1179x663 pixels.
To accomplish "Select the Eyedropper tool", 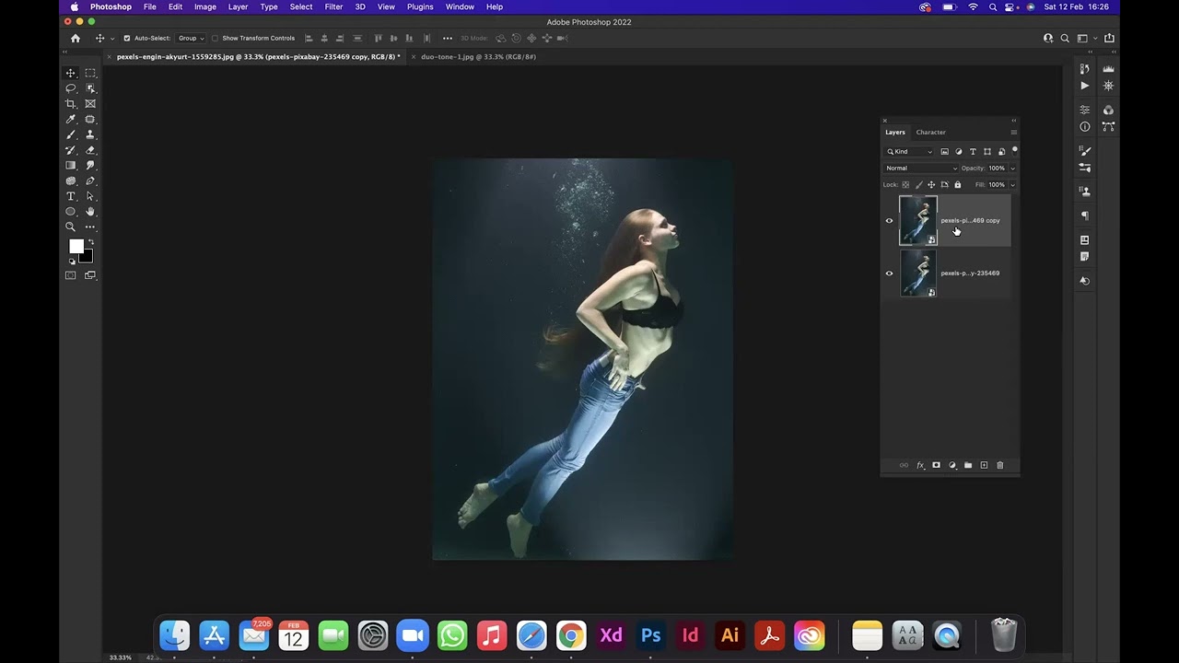I will [x=71, y=119].
